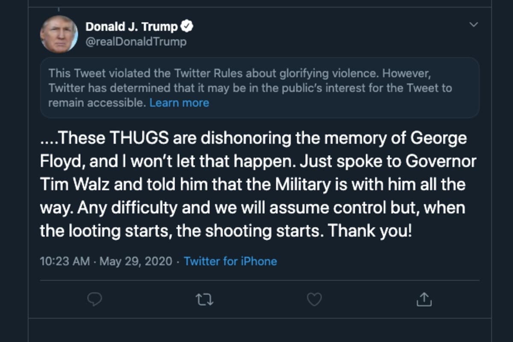The image size is (513, 342).
Task: Click the blue verified badge beside the name
Action: coord(187,27)
